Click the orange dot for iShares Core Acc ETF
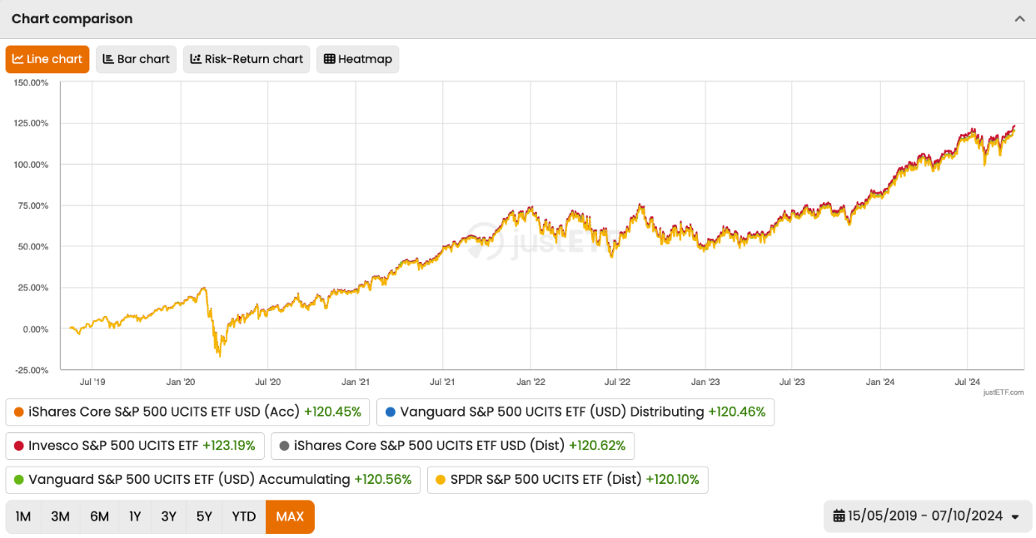The height and width of the screenshot is (538, 1036). (x=17, y=412)
